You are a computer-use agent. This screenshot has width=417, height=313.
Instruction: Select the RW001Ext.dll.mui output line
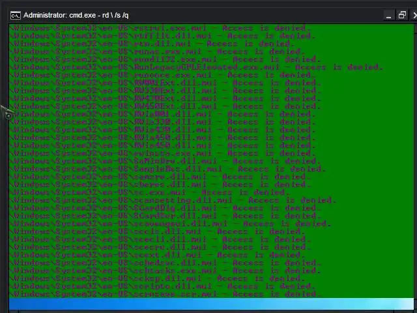pos(165,83)
